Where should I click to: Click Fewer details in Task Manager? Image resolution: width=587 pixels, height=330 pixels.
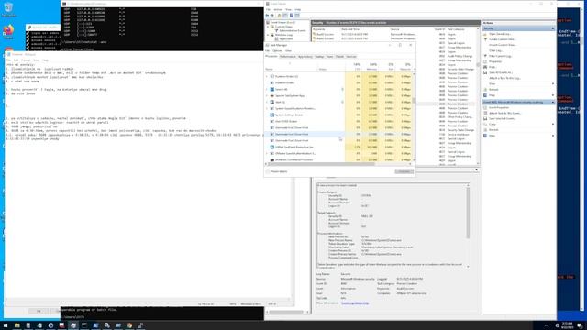point(277,171)
